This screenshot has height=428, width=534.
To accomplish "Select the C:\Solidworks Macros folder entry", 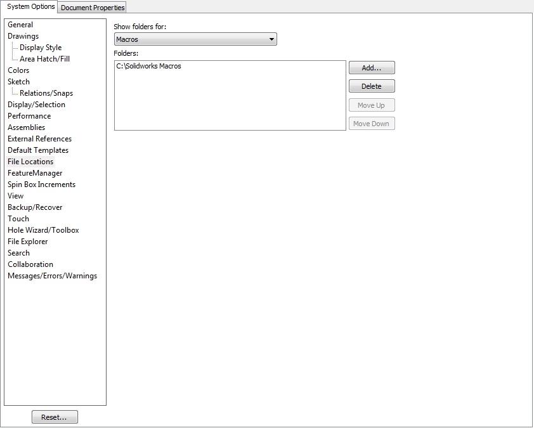I will click(x=148, y=66).
